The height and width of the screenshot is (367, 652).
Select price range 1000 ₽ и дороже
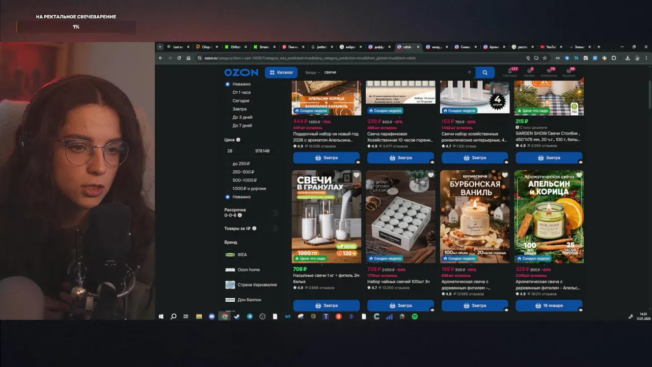249,188
